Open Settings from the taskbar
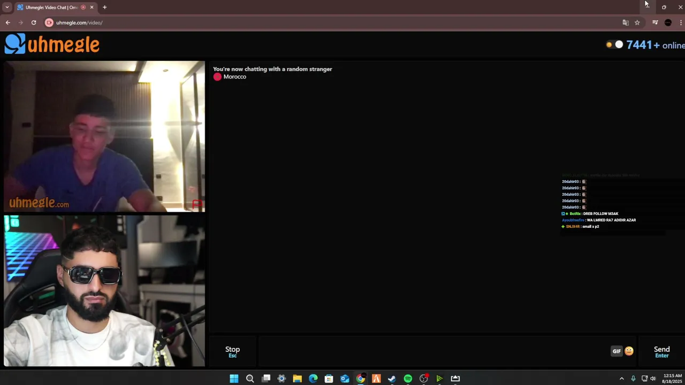The height and width of the screenshot is (385, 685). (x=281, y=379)
